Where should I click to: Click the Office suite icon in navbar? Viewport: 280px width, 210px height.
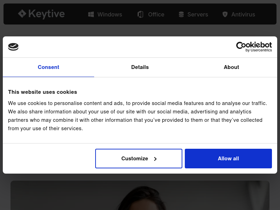click(141, 14)
